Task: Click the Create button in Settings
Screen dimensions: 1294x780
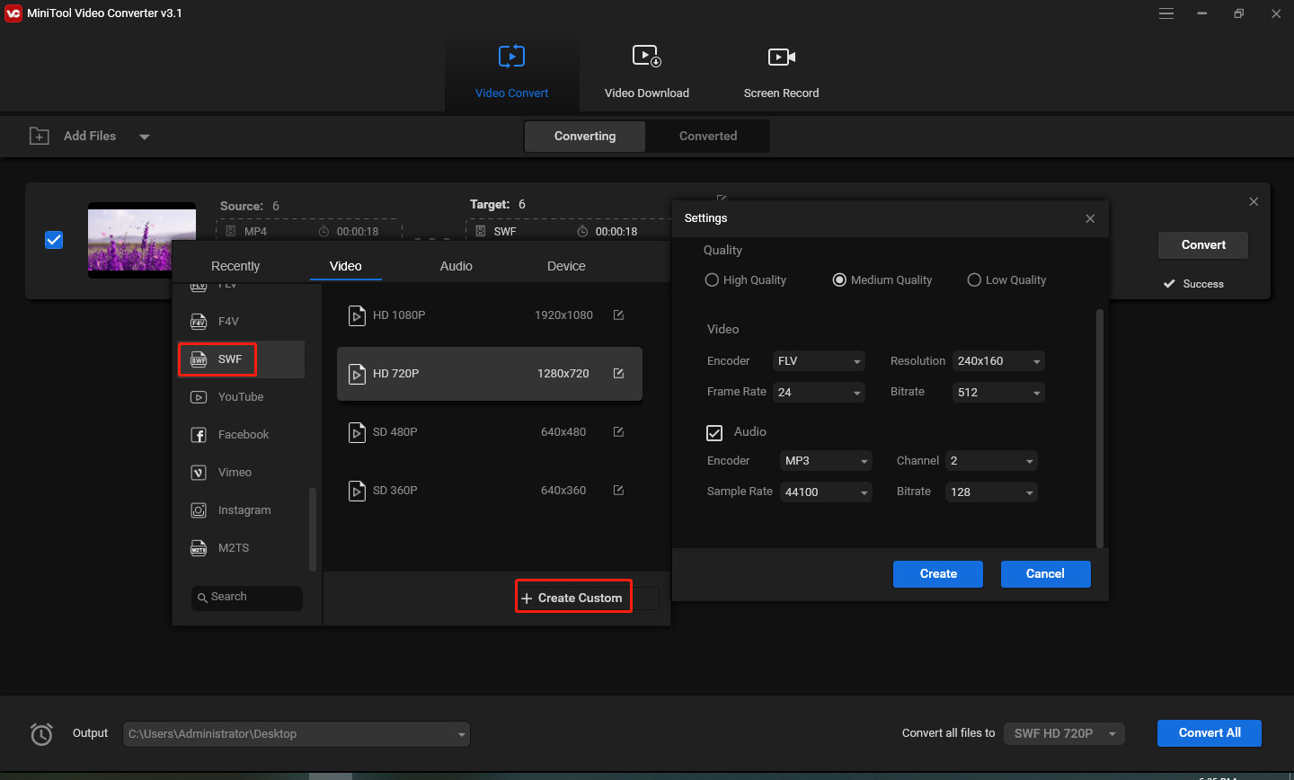Action: pos(938,574)
